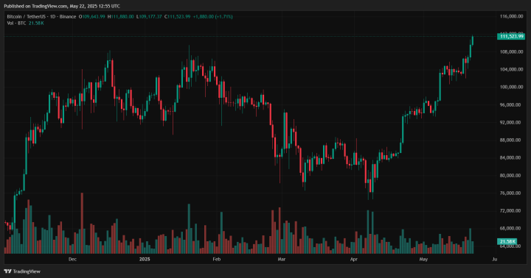Click the green 21.58K volume axis label
Viewport: 531px width, 278px height.
click(507, 241)
